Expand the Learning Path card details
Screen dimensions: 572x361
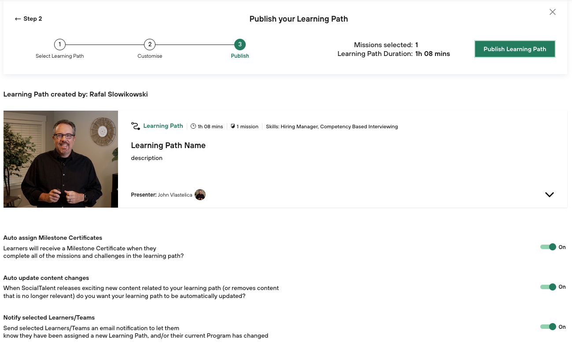(549, 195)
